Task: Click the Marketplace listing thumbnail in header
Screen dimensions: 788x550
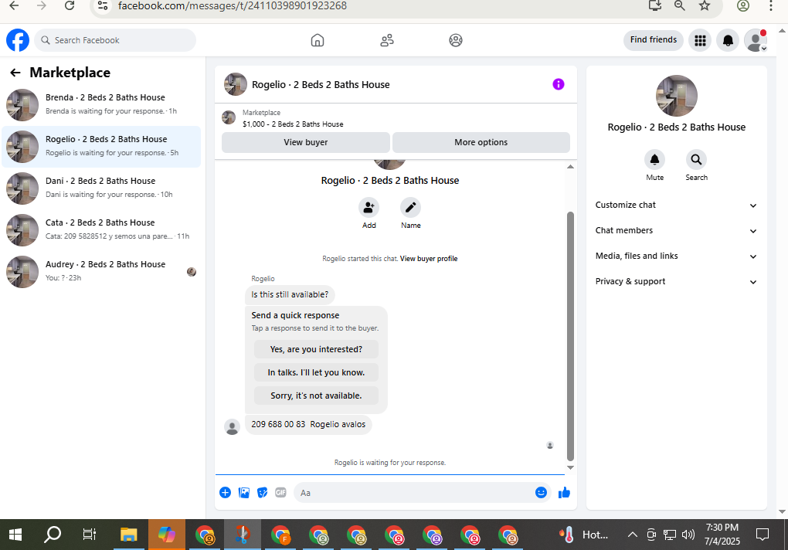Action: click(229, 117)
